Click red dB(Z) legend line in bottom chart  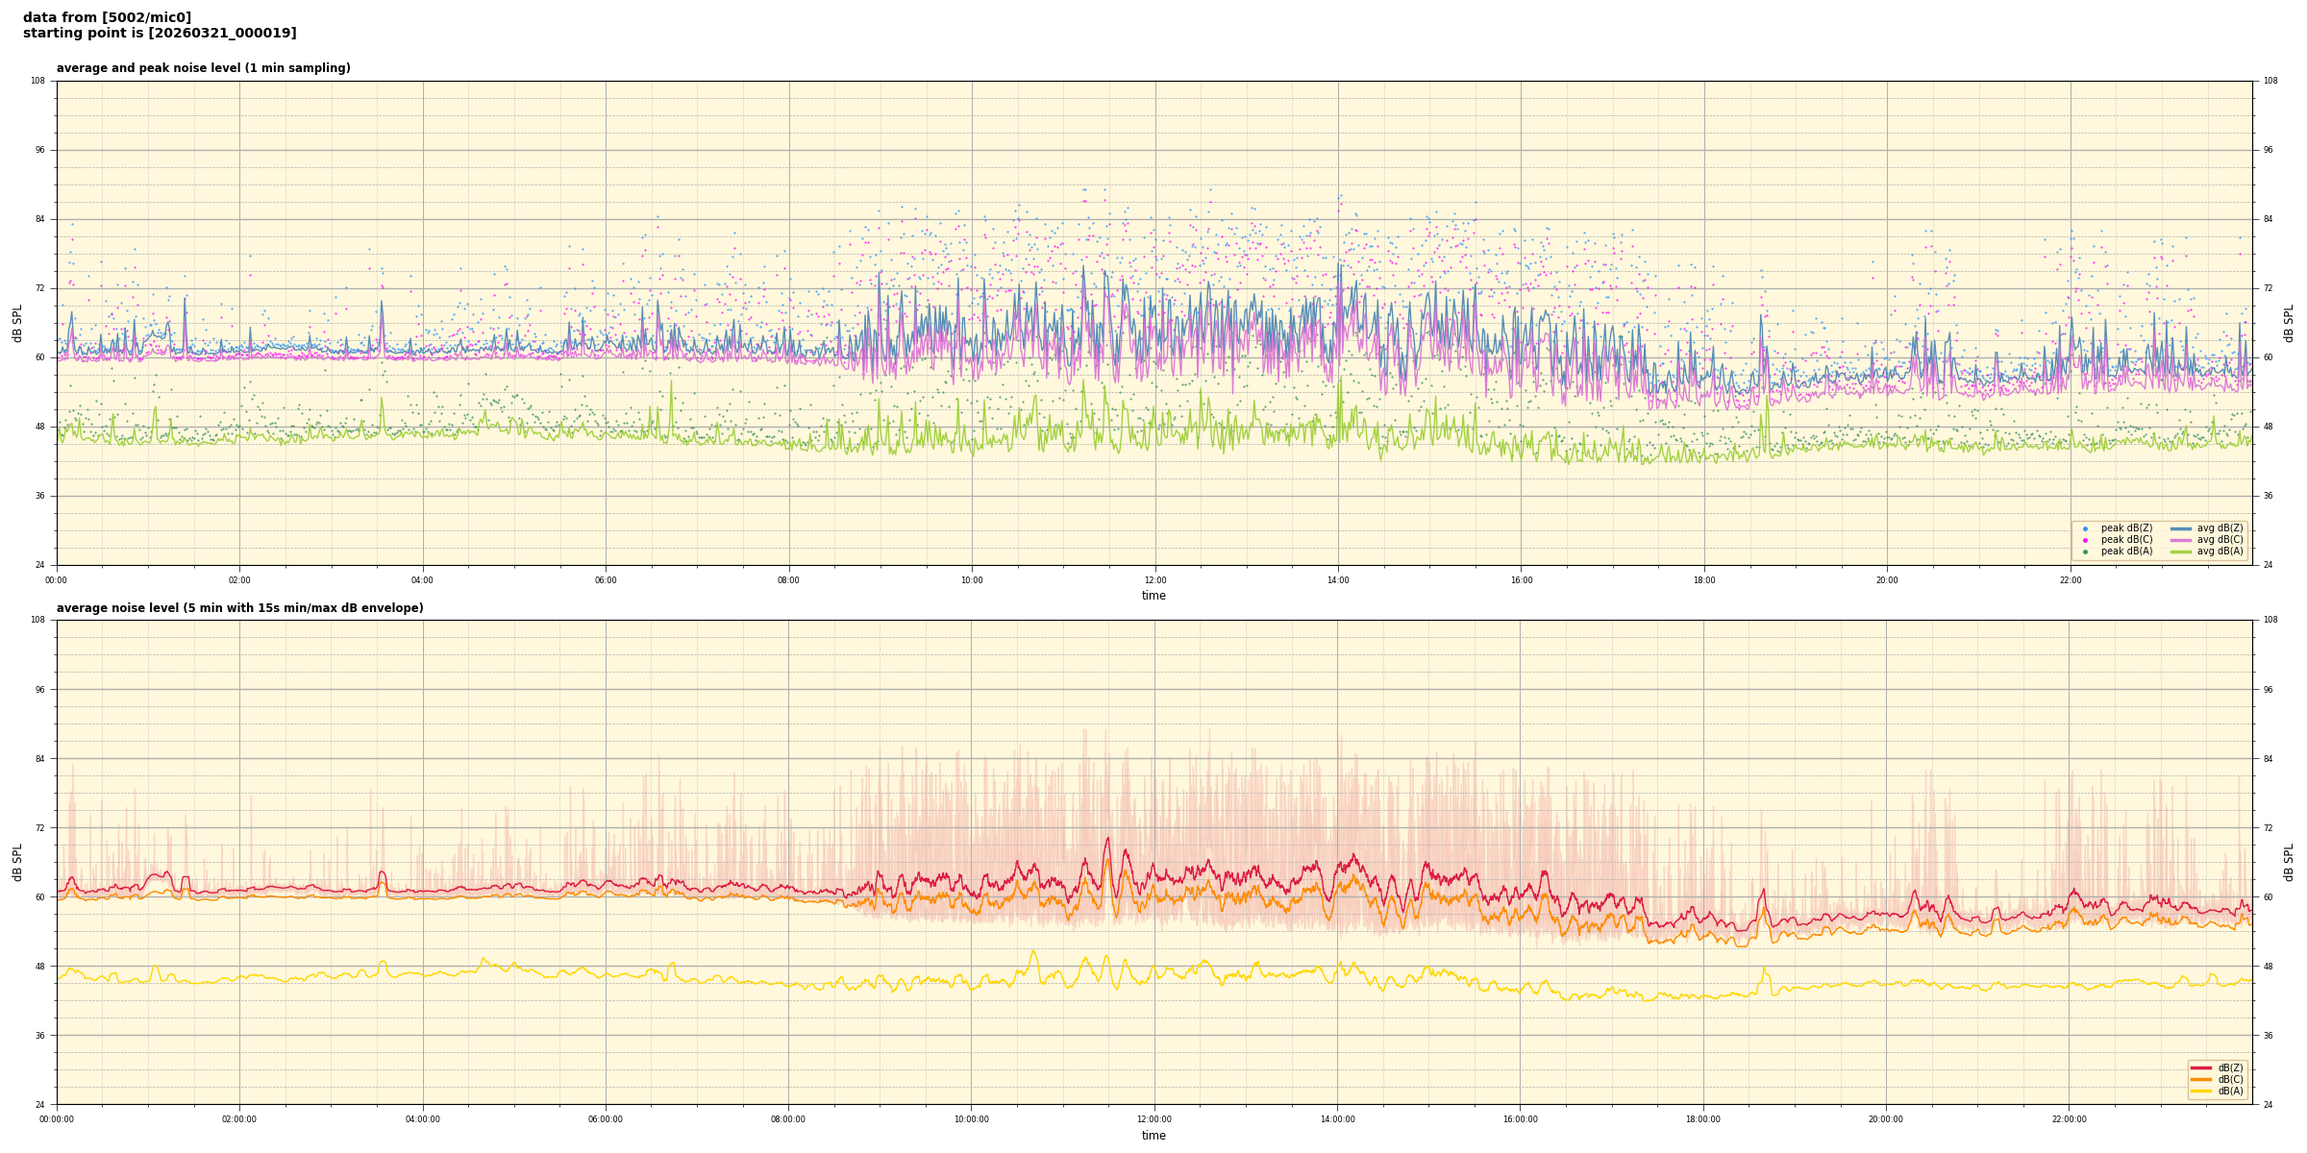[x=2201, y=1067]
